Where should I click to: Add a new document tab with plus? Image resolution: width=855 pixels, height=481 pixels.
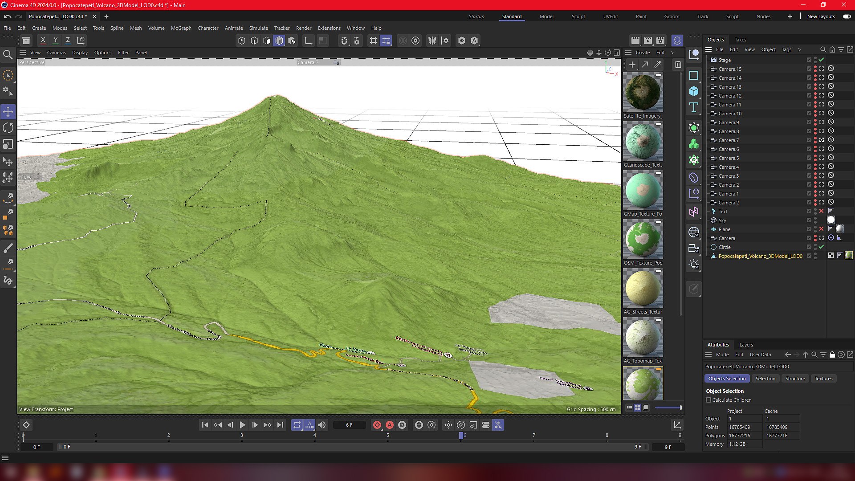click(x=106, y=16)
